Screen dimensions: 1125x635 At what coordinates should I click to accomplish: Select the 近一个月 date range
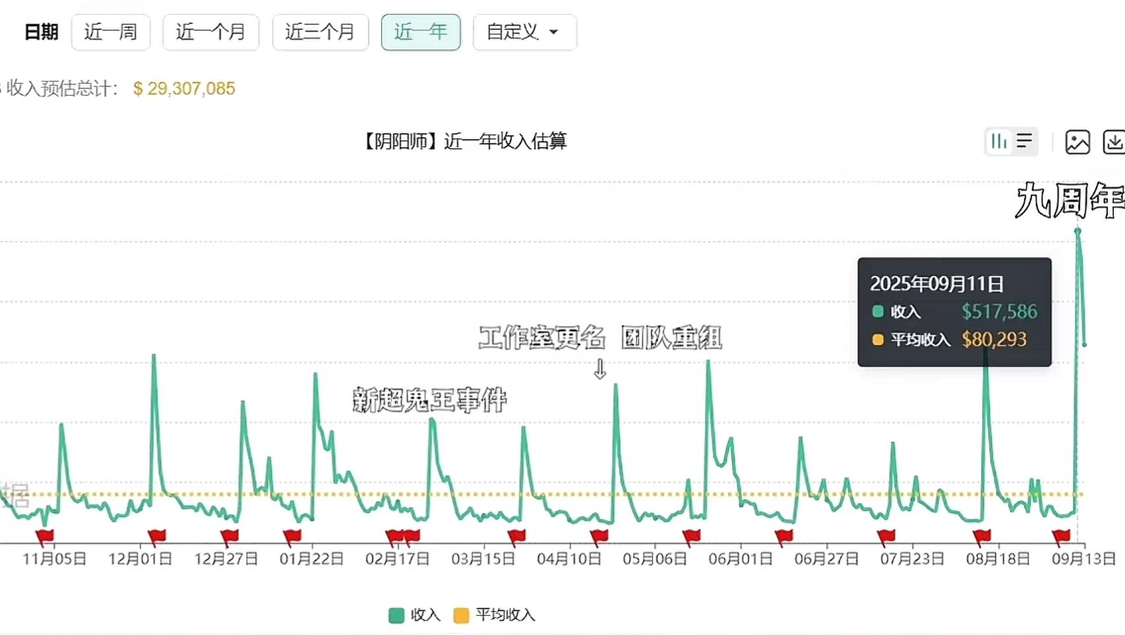click(210, 32)
